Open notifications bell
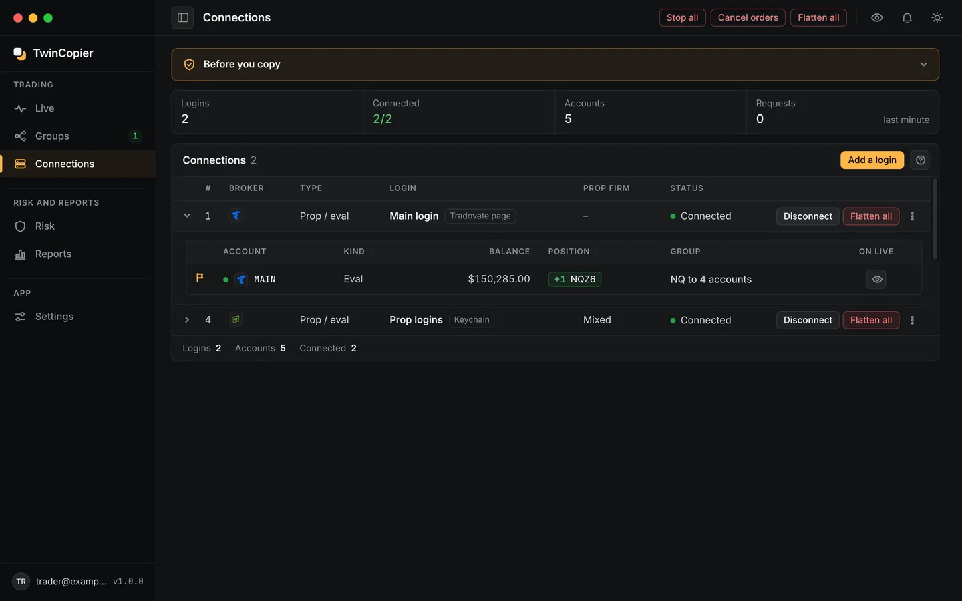This screenshot has width=962, height=601. tap(907, 18)
